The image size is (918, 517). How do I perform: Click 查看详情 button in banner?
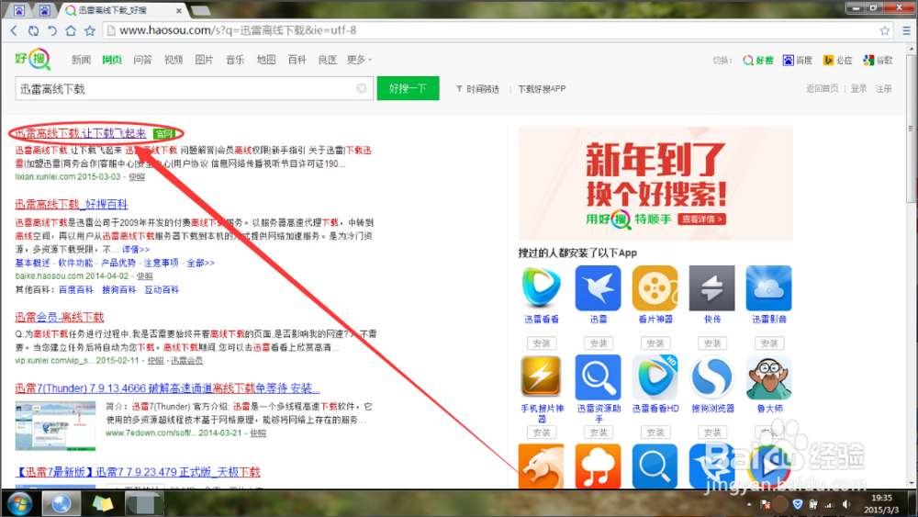pyautogui.click(x=702, y=219)
